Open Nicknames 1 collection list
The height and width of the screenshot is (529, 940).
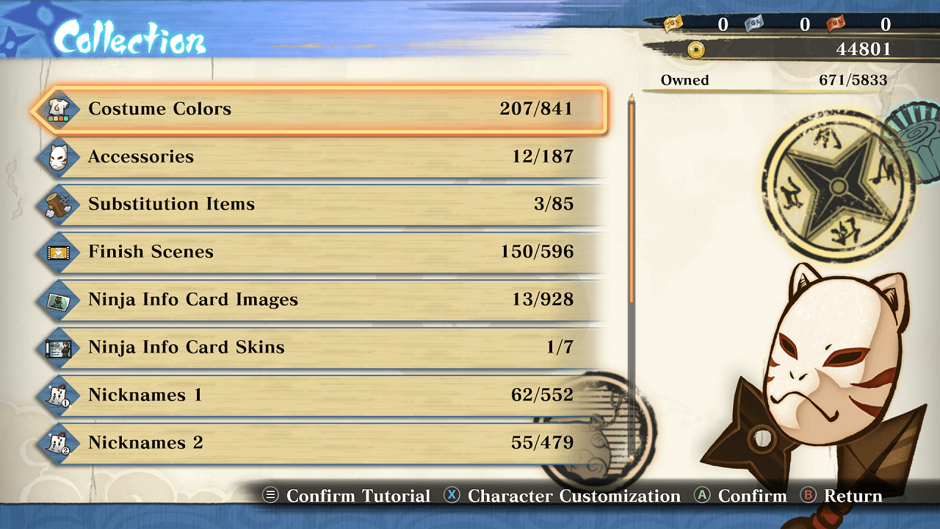pos(321,396)
